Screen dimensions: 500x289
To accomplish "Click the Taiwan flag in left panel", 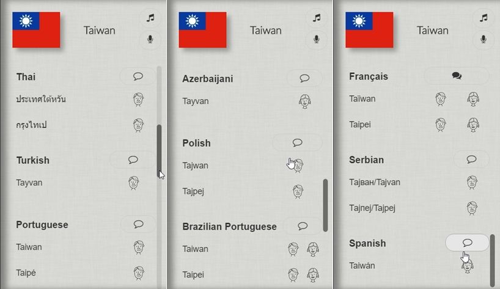I will 36,30.
